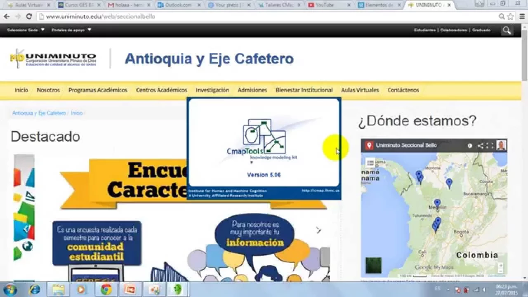Open the Investigación menu
The image size is (528, 297).
(212, 90)
